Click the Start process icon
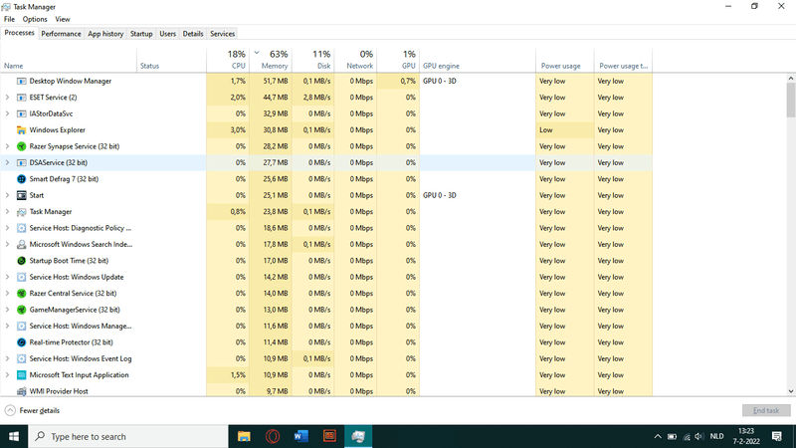The image size is (796, 448). coord(21,195)
